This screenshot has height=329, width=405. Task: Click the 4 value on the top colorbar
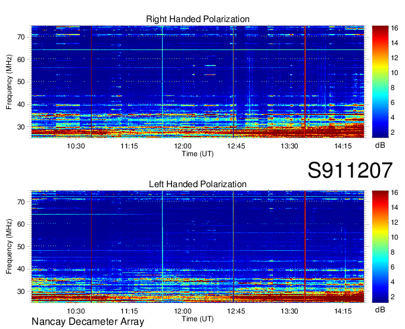coord(392,117)
